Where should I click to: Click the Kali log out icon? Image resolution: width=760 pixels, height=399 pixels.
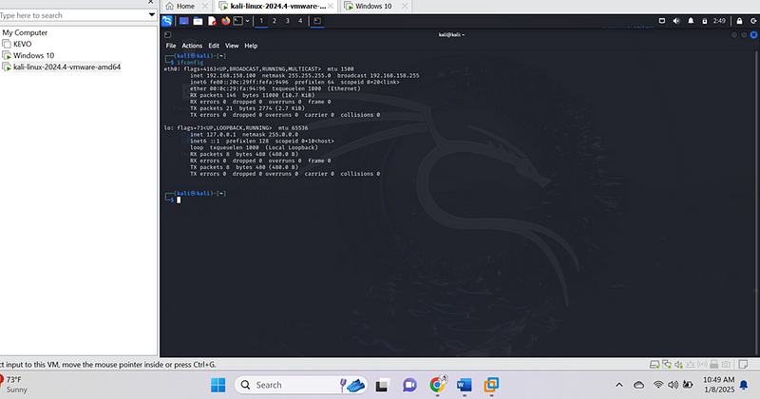click(753, 21)
